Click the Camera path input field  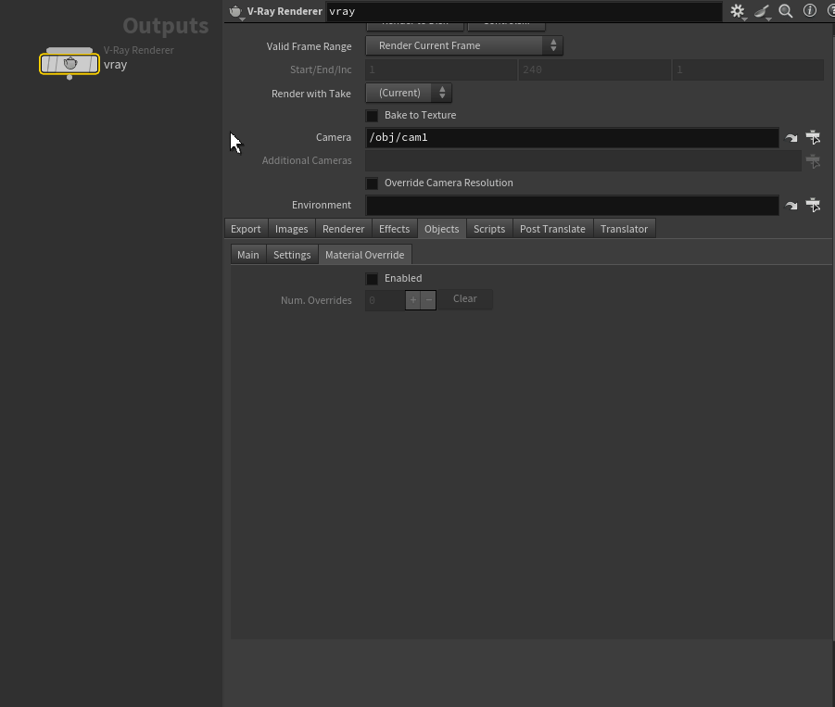tap(572, 138)
